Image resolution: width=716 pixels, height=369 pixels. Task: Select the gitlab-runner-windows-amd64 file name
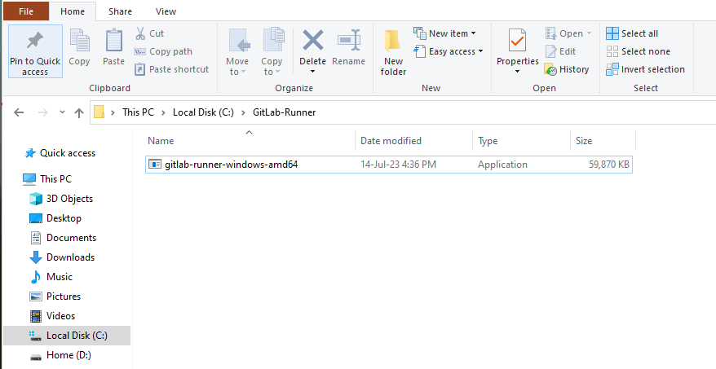point(232,165)
